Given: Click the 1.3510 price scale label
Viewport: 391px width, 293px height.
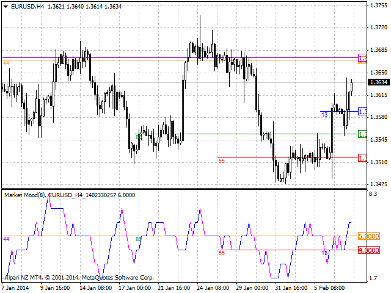Looking at the screenshot, I should point(379,162).
